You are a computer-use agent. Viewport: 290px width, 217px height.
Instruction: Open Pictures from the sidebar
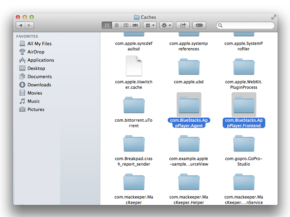click(x=32, y=109)
